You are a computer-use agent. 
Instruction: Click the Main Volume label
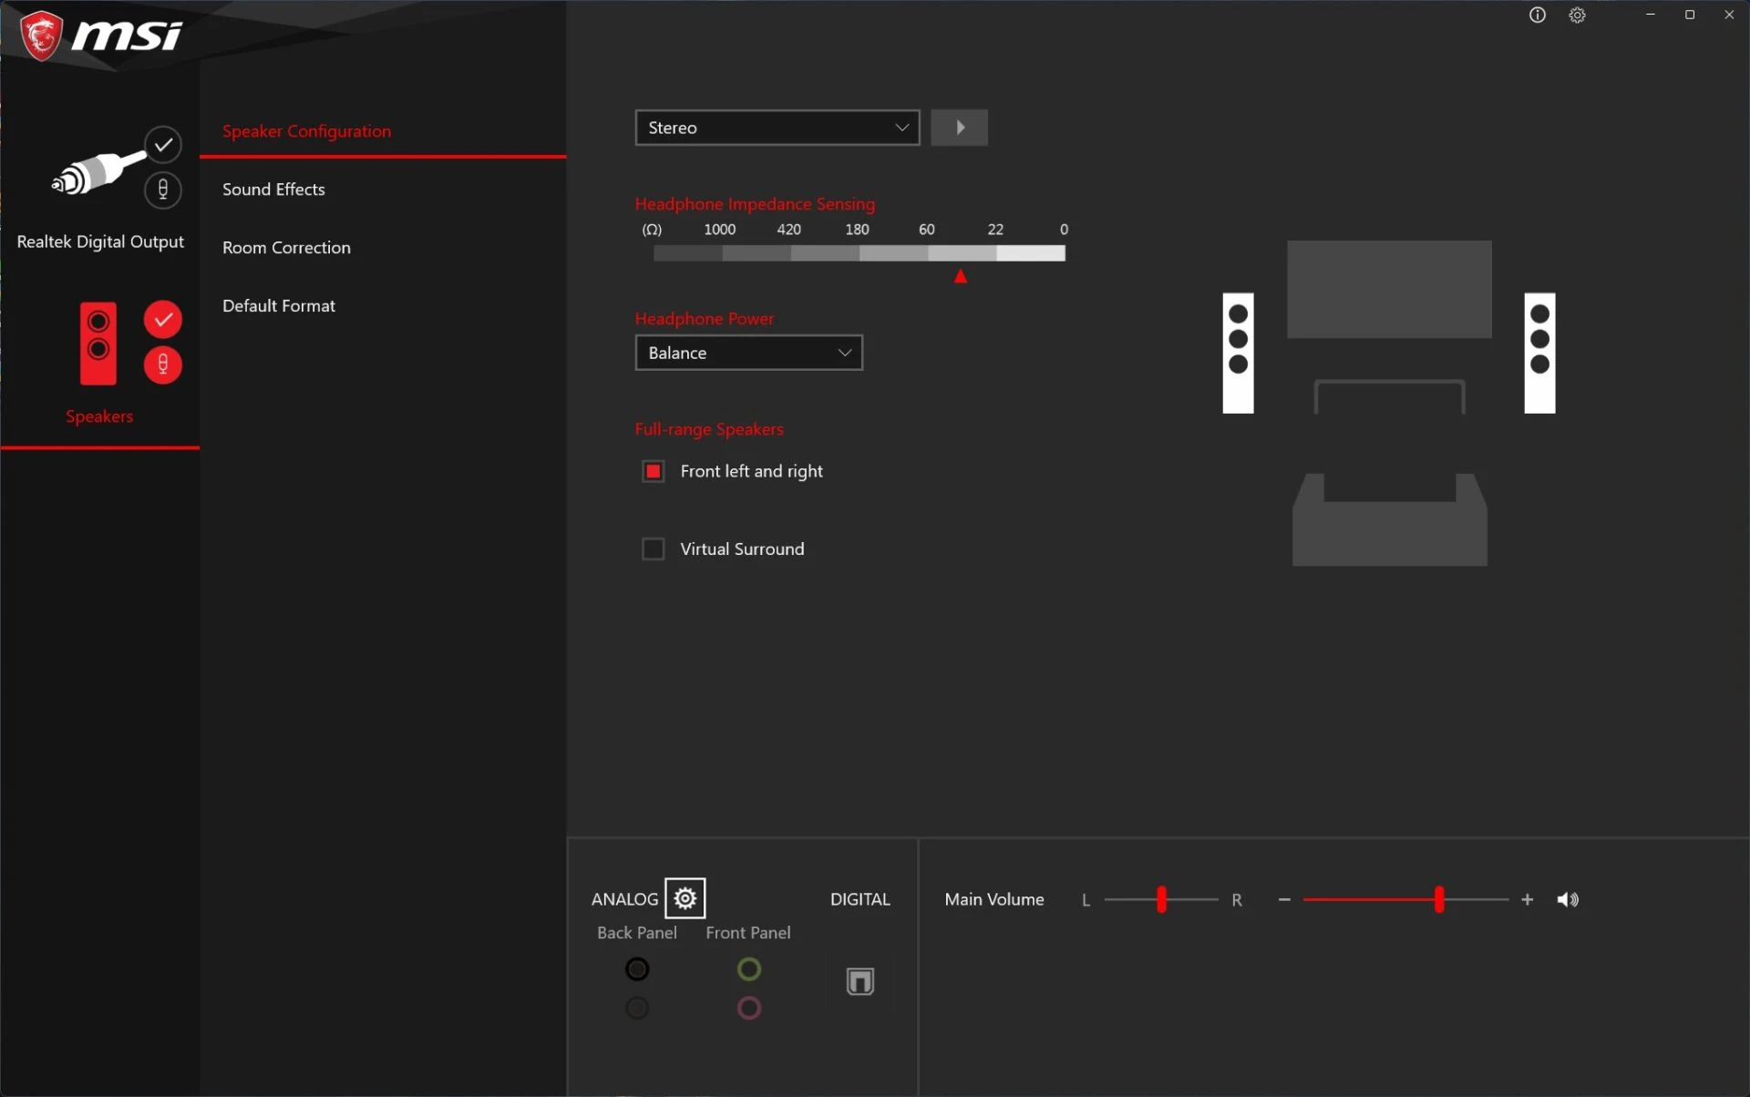994,899
